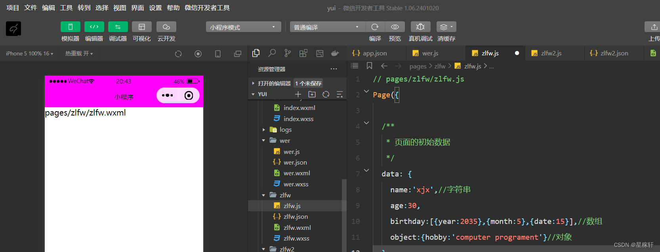Click the refresh explorer icon

pos(326,94)
